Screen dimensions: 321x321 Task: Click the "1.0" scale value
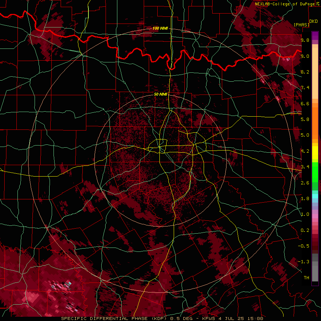[x=305, y=214]
